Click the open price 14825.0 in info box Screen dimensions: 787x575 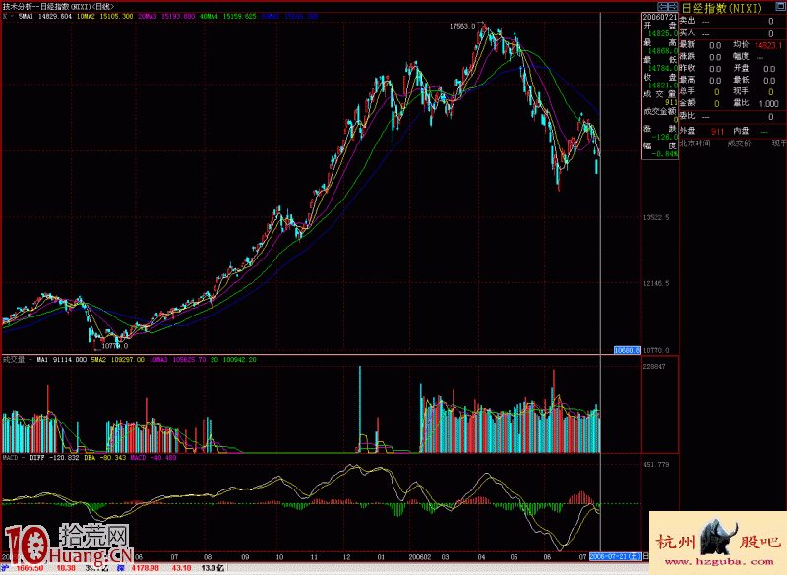tap(662, 33)
